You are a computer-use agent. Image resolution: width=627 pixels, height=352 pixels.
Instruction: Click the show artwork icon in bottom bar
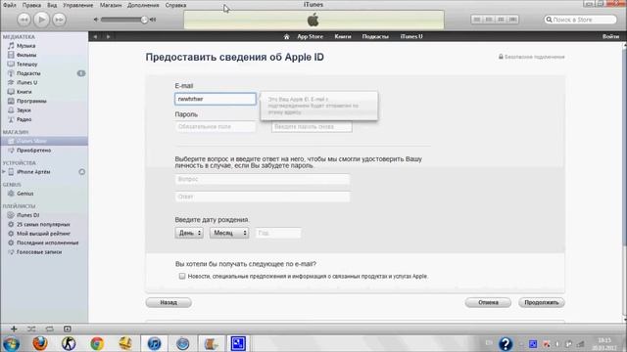(x=68, y=329)
